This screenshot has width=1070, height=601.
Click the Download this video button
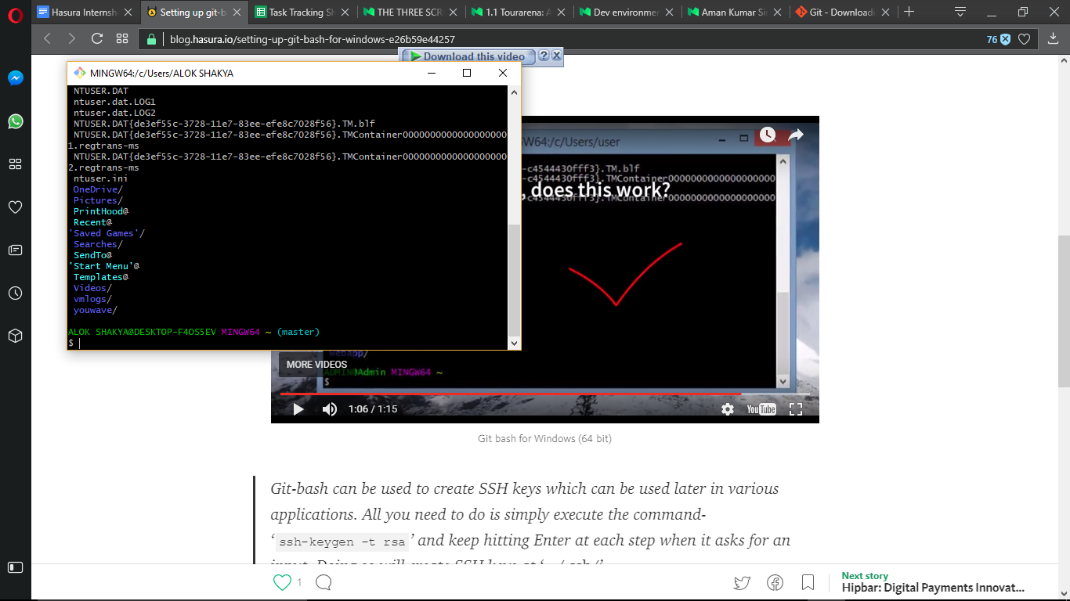(x=466, y=56)
